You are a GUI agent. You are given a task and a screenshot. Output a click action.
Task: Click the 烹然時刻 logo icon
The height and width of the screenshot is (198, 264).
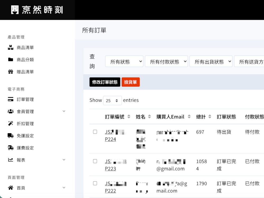(x=15, y=10)
